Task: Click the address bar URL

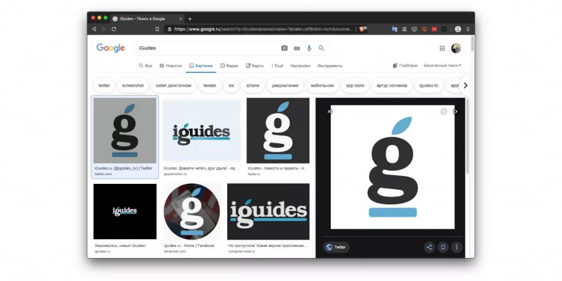Action: coord(263,29)
